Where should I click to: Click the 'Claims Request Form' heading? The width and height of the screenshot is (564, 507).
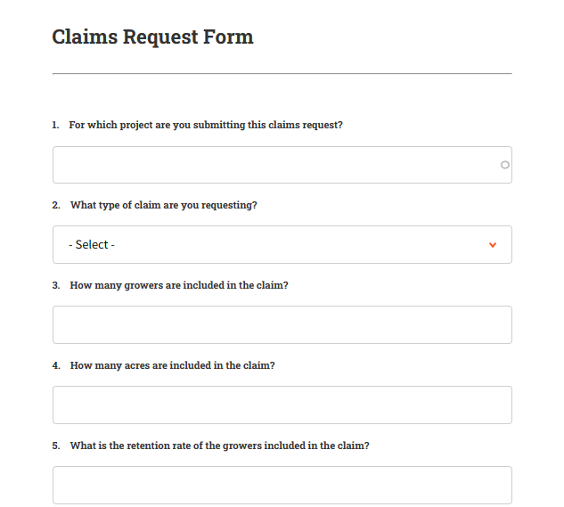coord(152,37)
